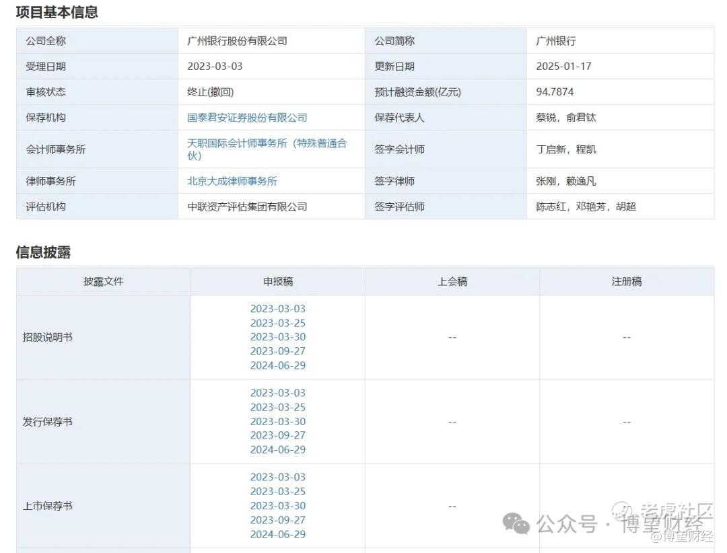This screenshot has height=553, width=727.
Task: Select the 项目基本信息 section heading
Action: click(57, 12)
